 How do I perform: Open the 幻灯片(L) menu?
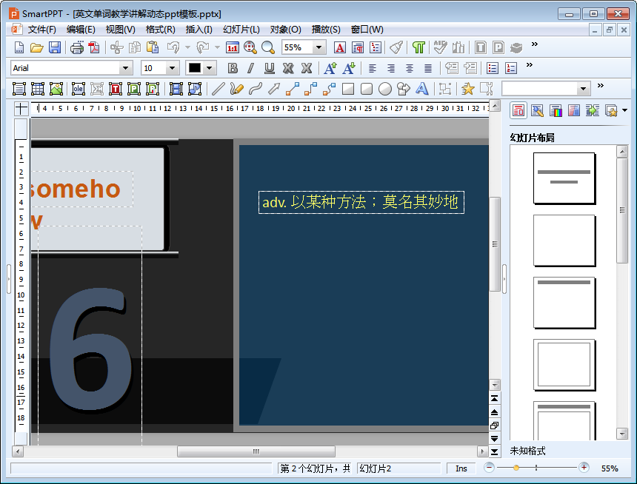(x=241, y=30)
